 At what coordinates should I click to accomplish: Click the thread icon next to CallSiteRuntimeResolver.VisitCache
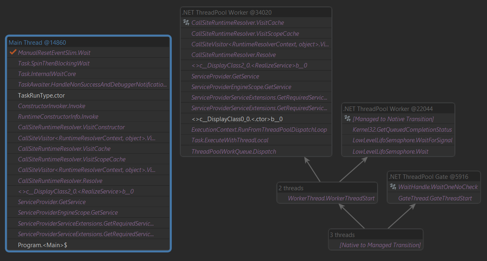point(186,23)
